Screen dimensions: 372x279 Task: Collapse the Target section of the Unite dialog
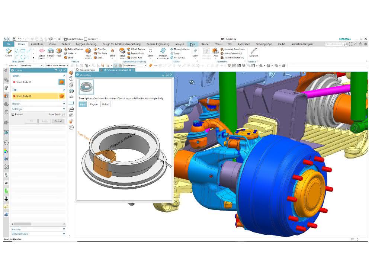(64, 76)
